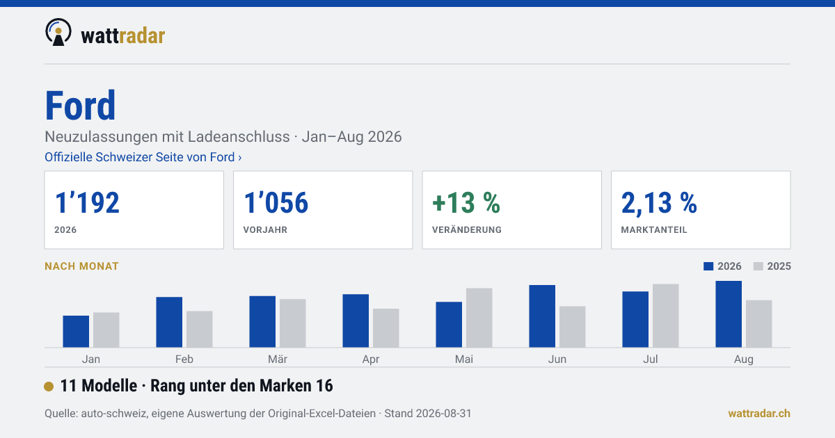Click the blue 2026 bar for Mai
835x438 pixels.
pyautogui.click(x=449, y=325)
